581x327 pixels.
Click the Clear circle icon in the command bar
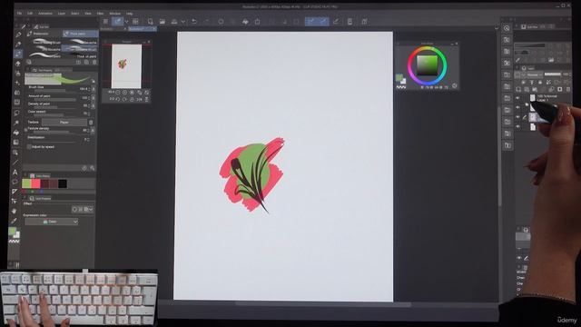(x=221, y=22)
